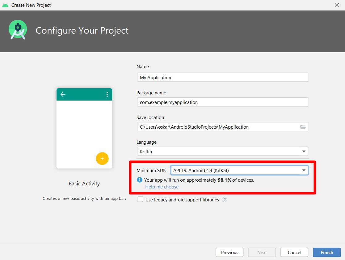
Task: Click the yellow floating action button
Action: click(x=102, y=159)
